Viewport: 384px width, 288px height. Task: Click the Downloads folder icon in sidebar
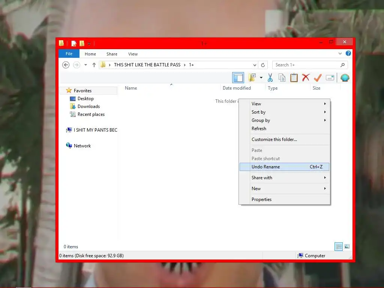click(x=73, y=106)
